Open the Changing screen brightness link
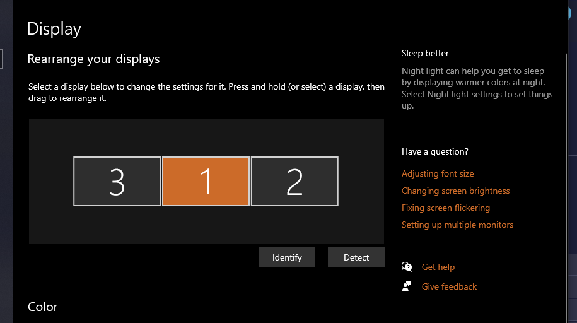 [x=455, y=191]
